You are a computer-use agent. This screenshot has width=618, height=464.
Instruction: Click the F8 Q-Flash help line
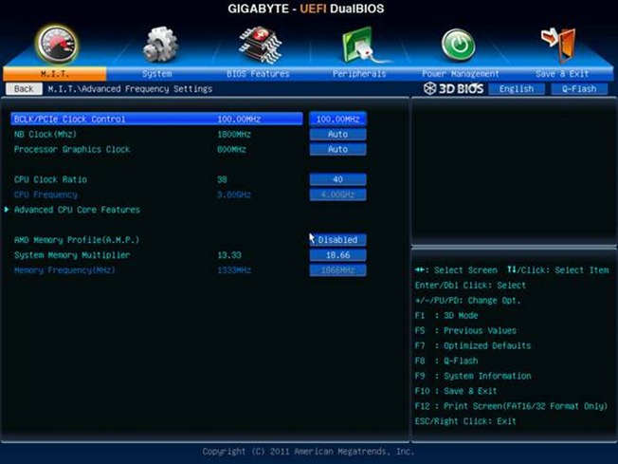pos(446,361)
